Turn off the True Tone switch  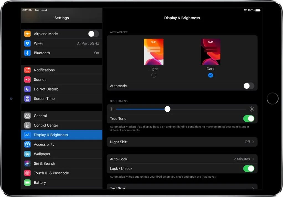coord(249,119)
